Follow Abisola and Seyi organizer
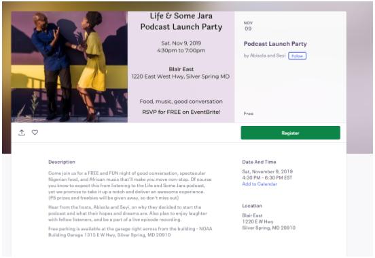Viewport: 375px width, 258px height. 298,56
